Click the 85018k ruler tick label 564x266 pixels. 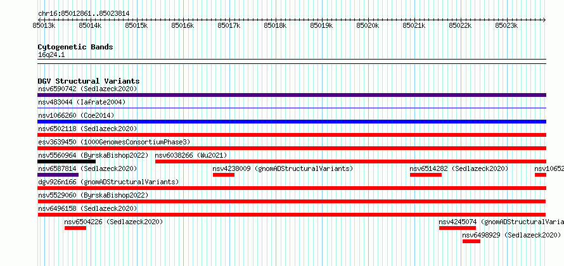[x=276, y=25]
